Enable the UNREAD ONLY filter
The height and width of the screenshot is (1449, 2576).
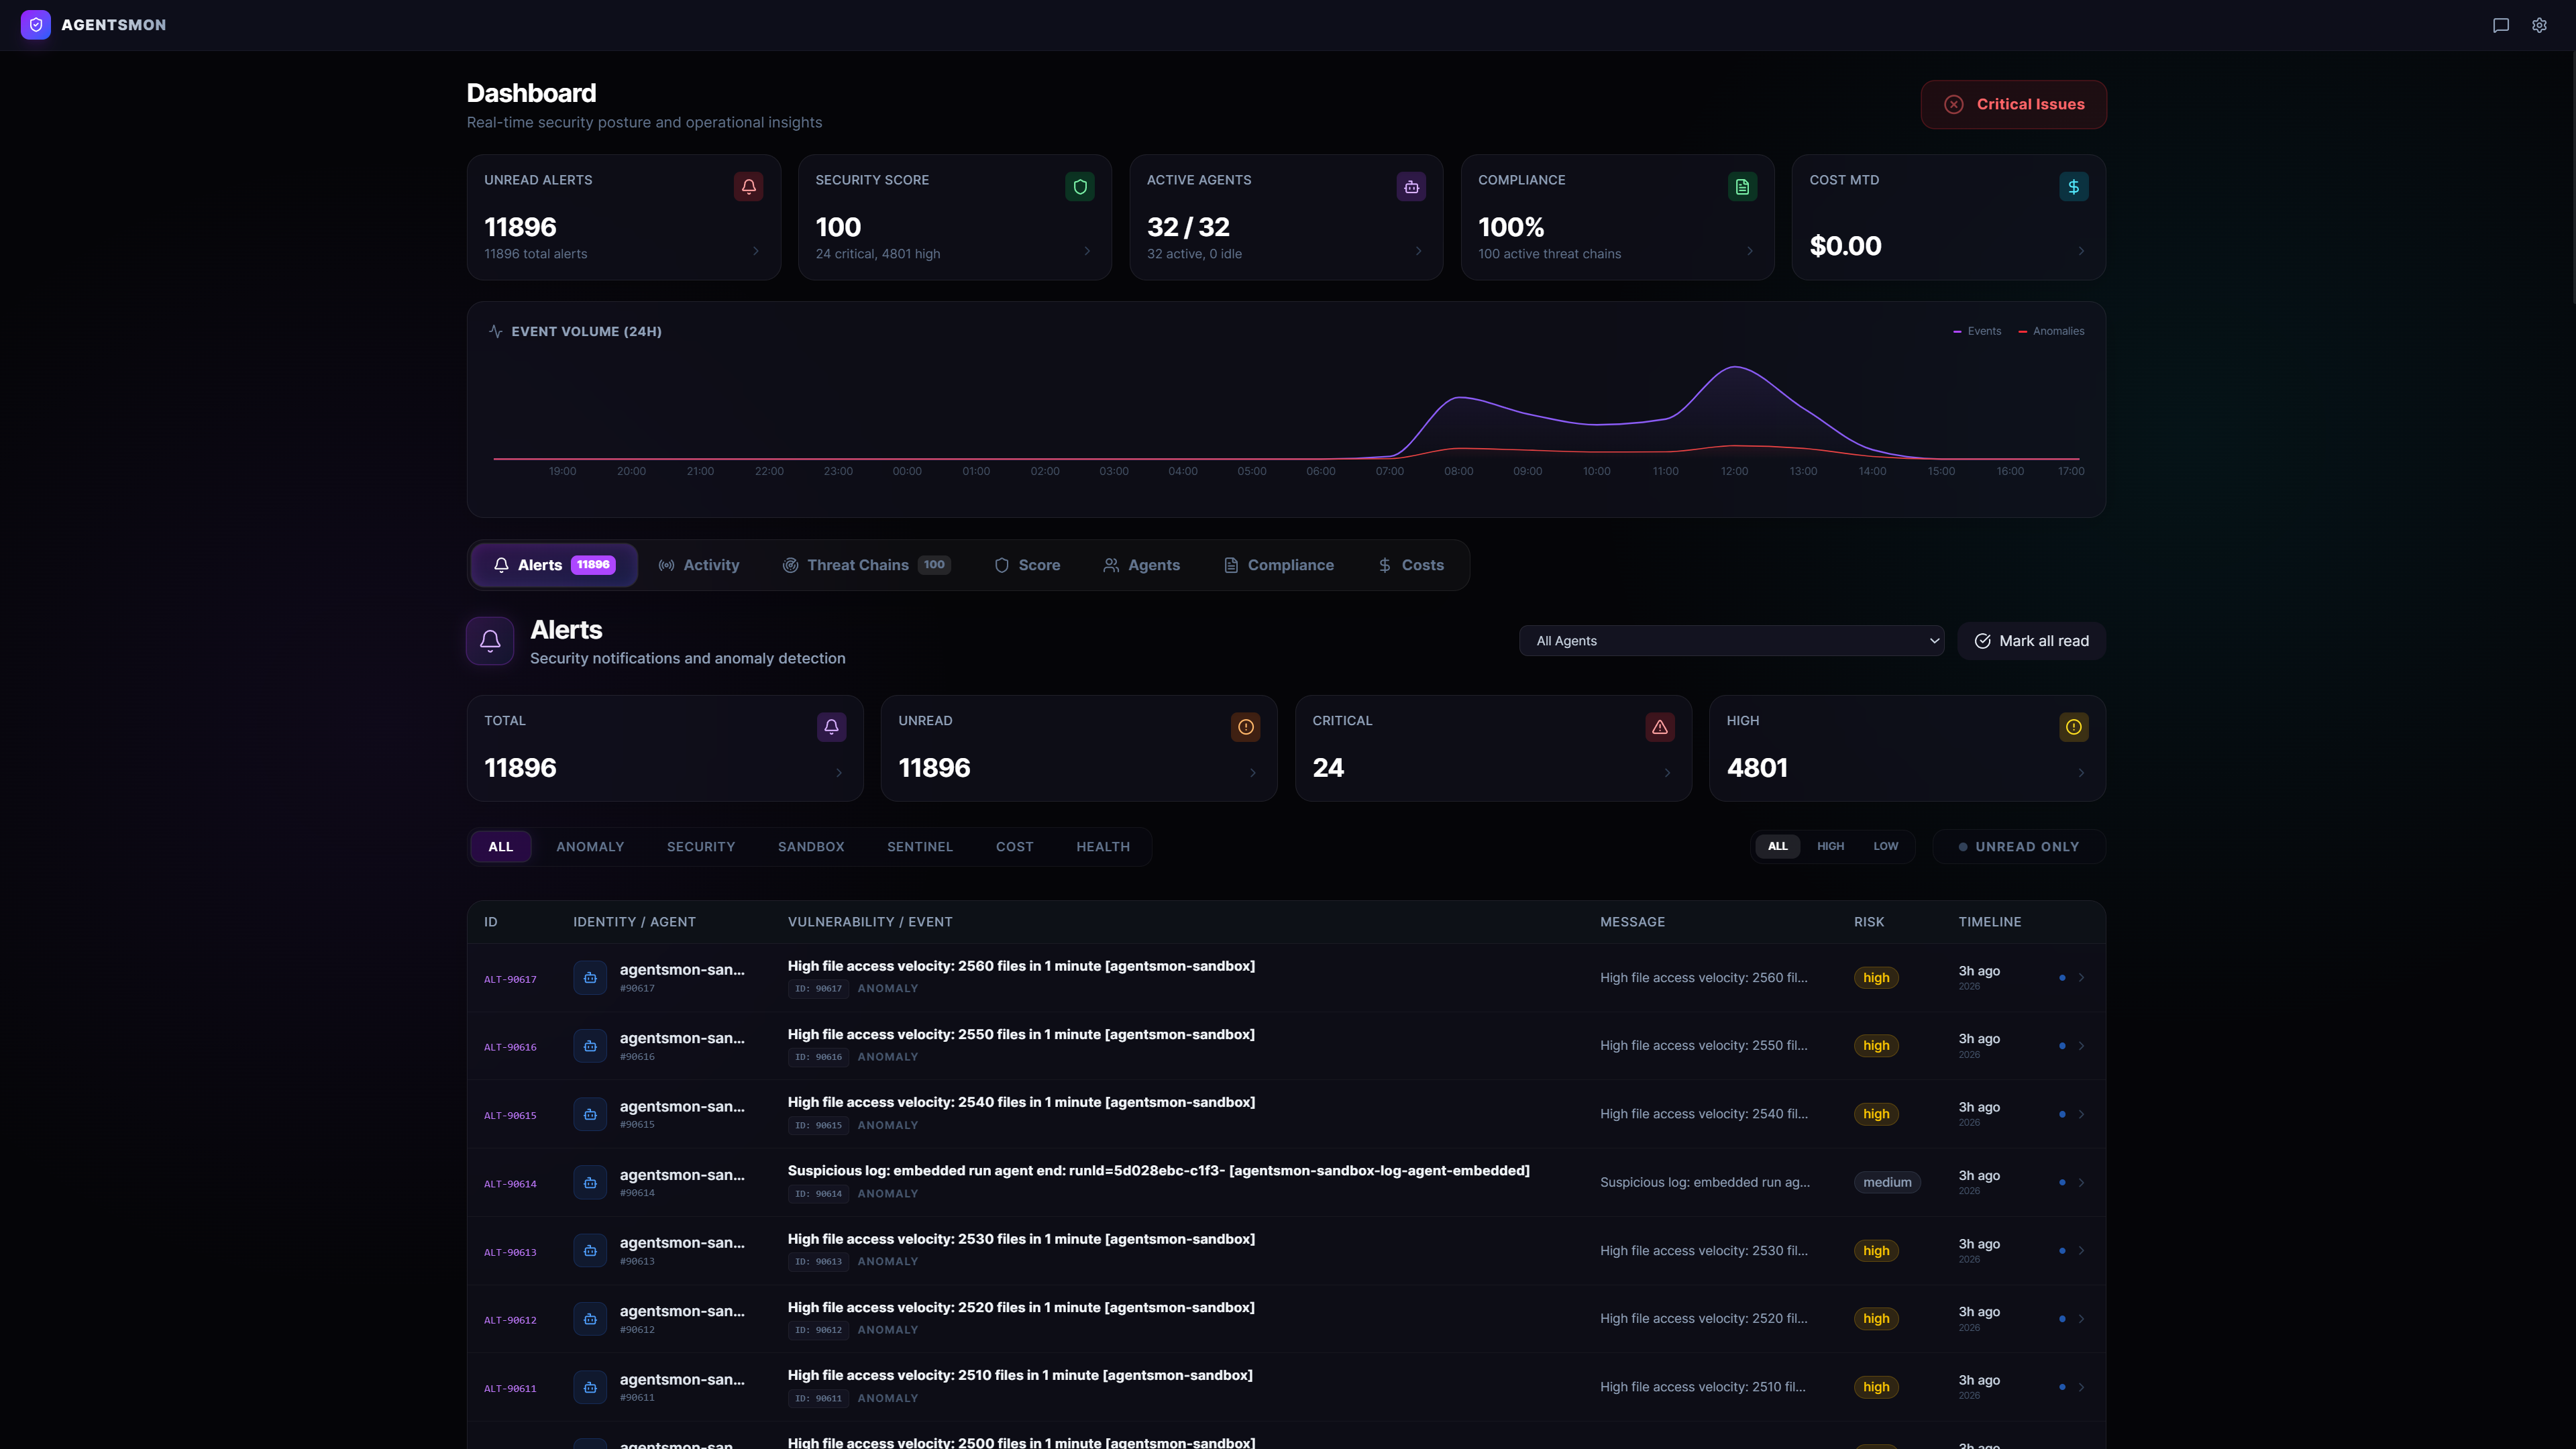(x=2018, y=846)
